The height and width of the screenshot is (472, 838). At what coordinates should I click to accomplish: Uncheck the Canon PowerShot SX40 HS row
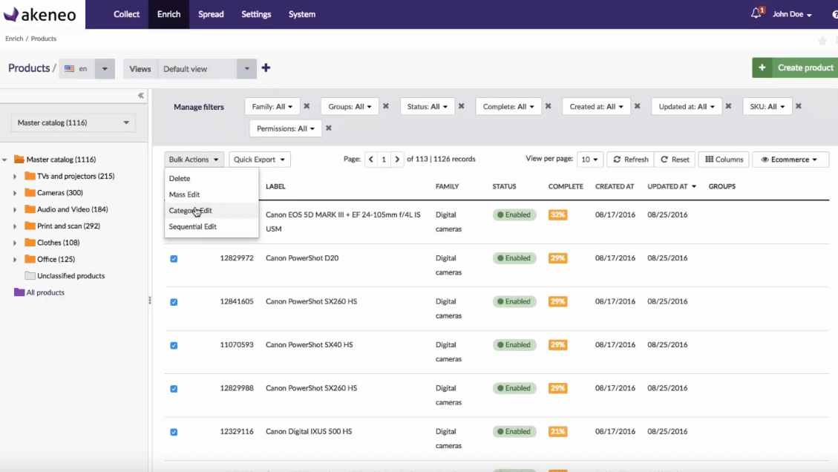pyautogui.click(x=174, y=345)
